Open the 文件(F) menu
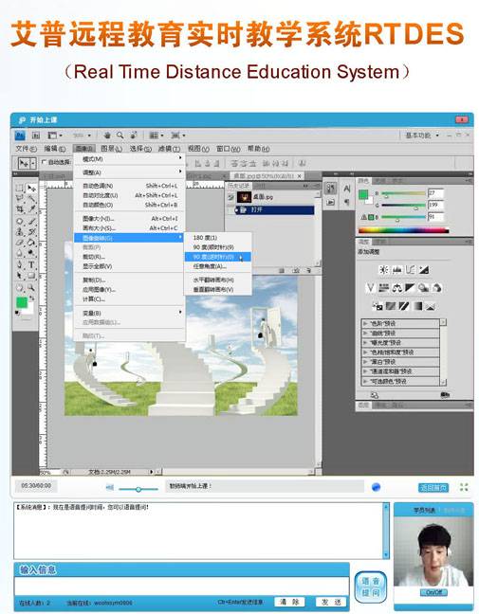This screenshot has height=614, width=479. (x=27, y=149)
